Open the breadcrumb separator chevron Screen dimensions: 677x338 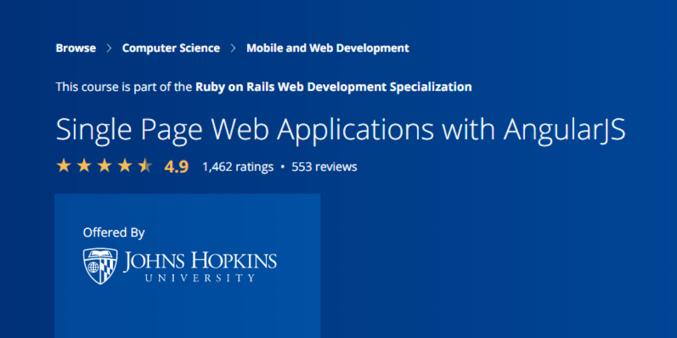pos(109,48)
